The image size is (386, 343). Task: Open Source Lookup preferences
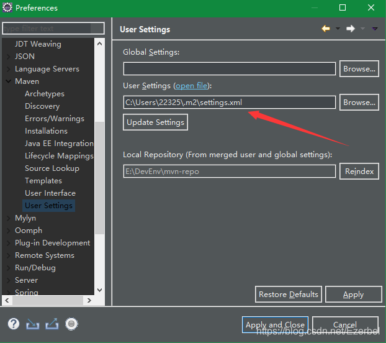tap(52, 168)
